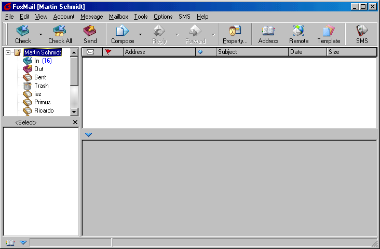Image resolution: width=380 pixels, height=249 pixels.
Task: Click the FoxMail logo in title bar
Action: (x=7, y=7)
